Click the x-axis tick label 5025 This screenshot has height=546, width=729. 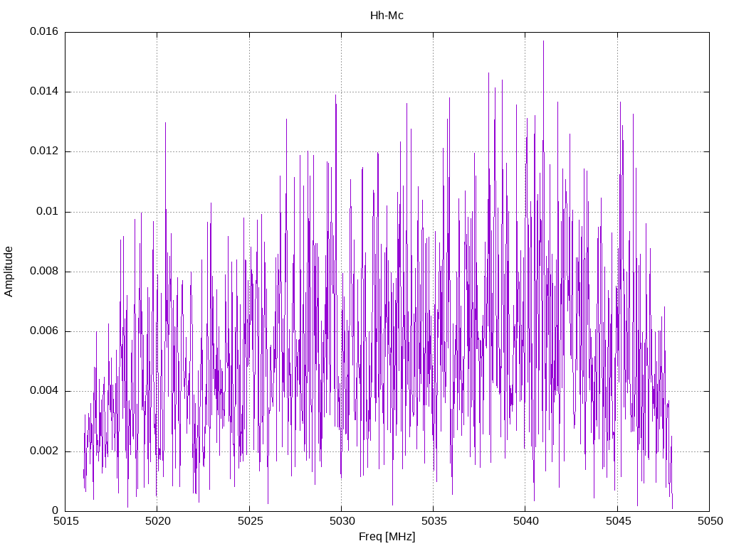coord(250,521)
